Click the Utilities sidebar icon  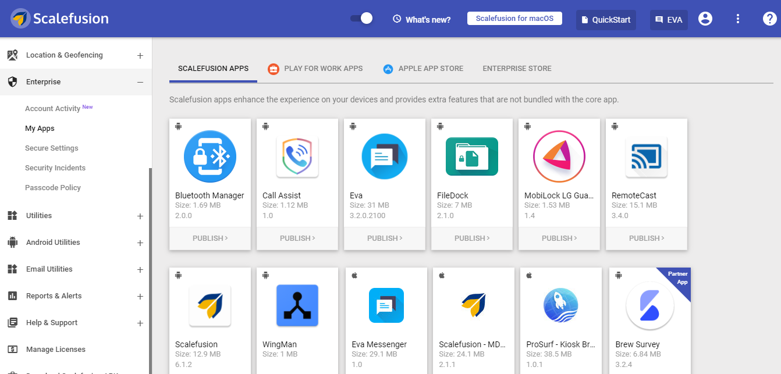click(12, 216)
